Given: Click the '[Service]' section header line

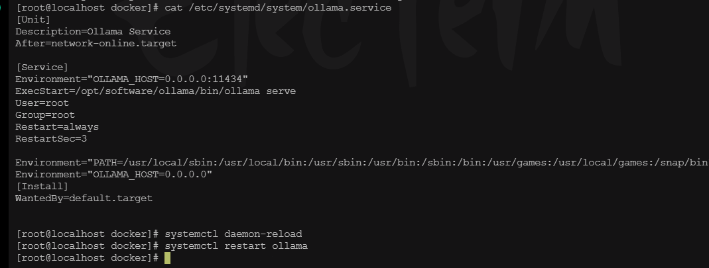Looking at the screenshot, I should (42, 67).
